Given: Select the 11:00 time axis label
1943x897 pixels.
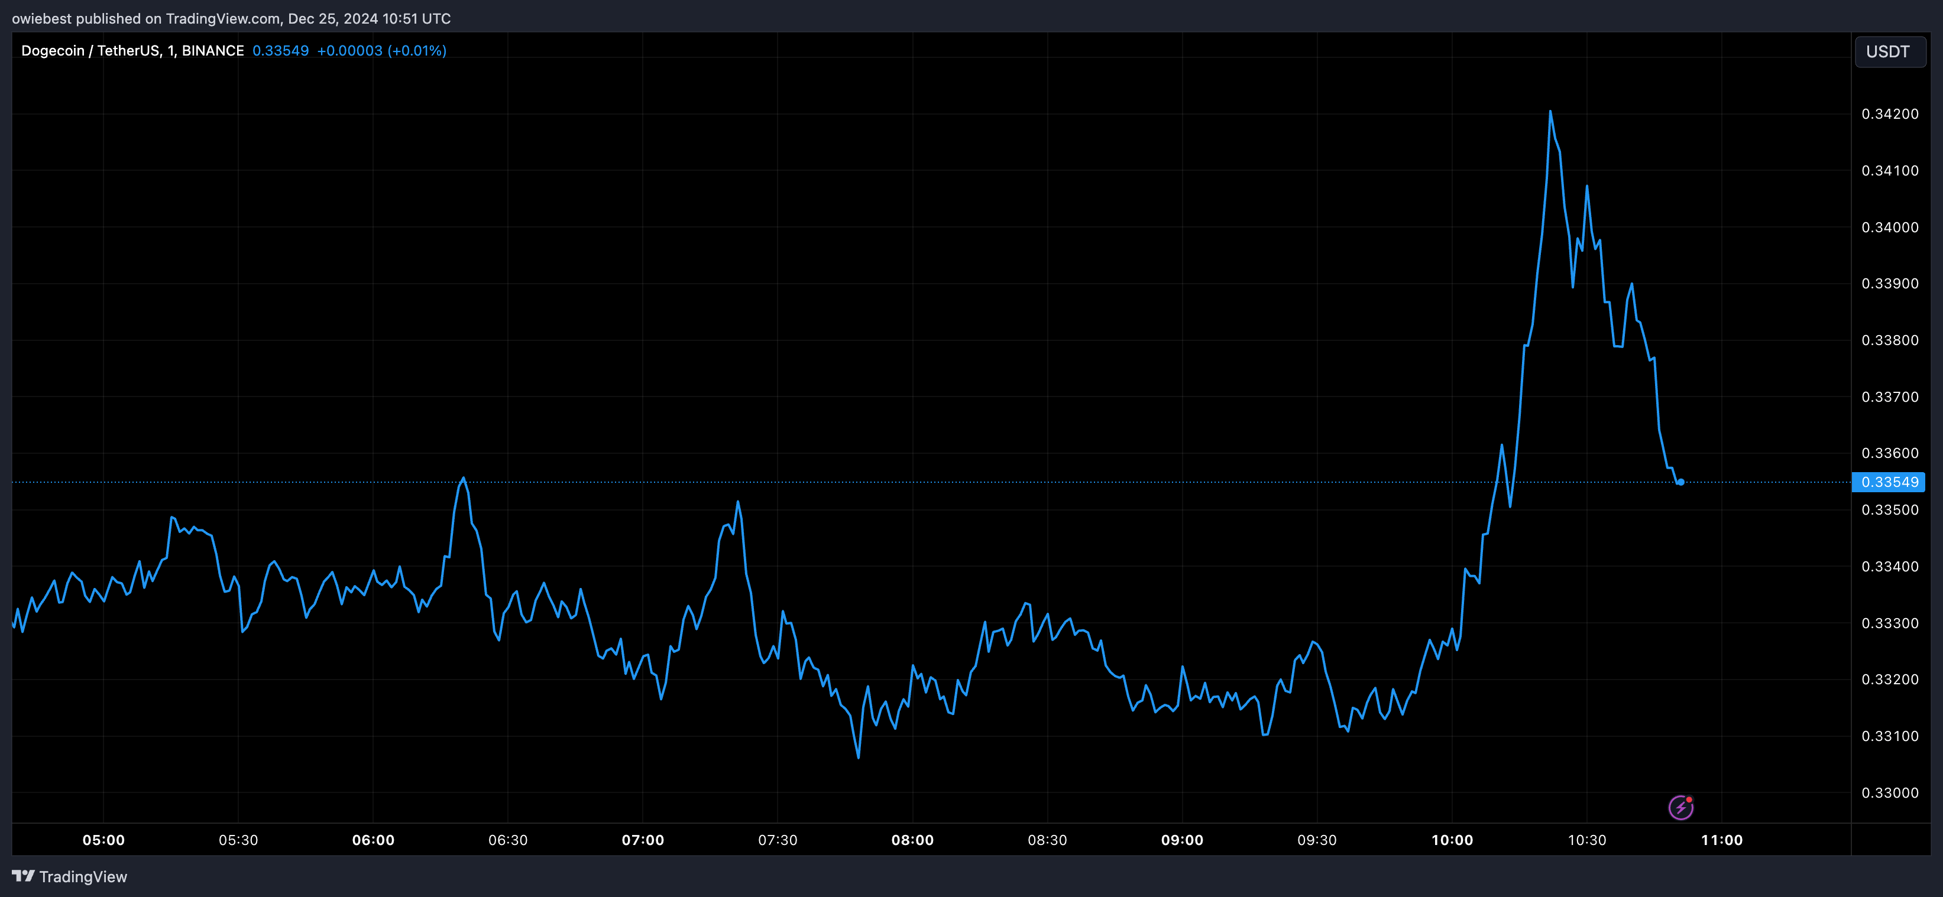Looking at the screenshot, I should tap(1721, 840).
